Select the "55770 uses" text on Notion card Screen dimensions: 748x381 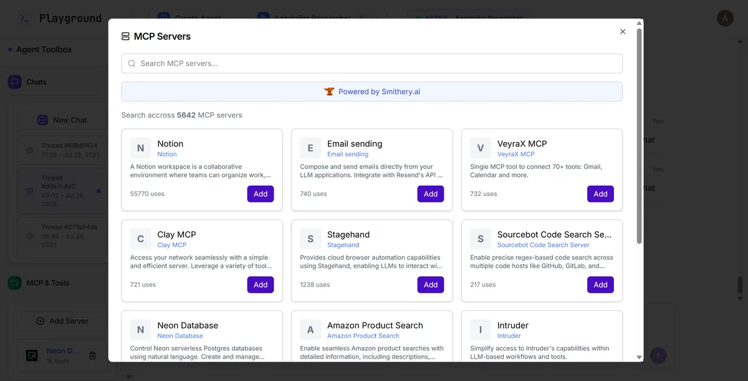point(147,194)
